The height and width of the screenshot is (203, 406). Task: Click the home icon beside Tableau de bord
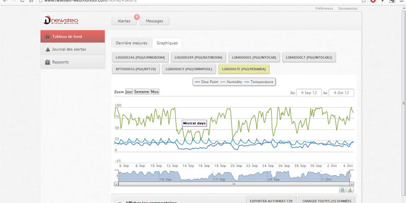[x=47, y=37]
